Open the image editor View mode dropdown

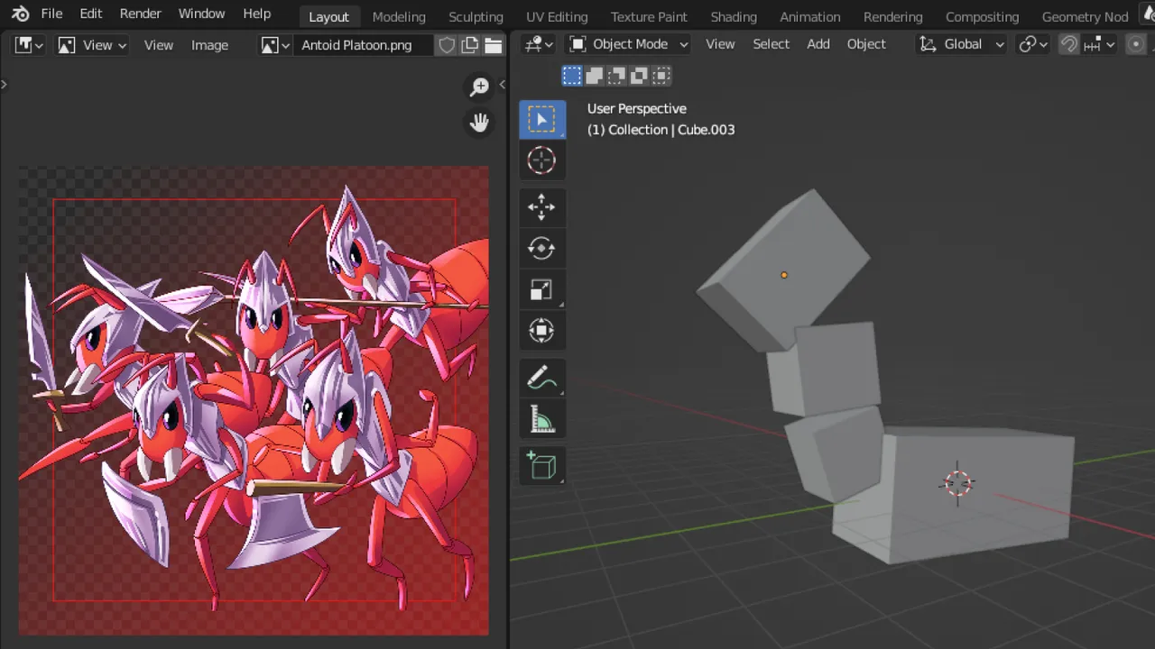[x=92, y=45]
